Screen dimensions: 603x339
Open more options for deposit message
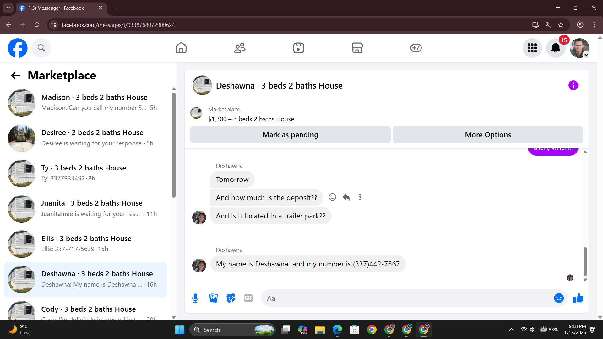point(360,197)
